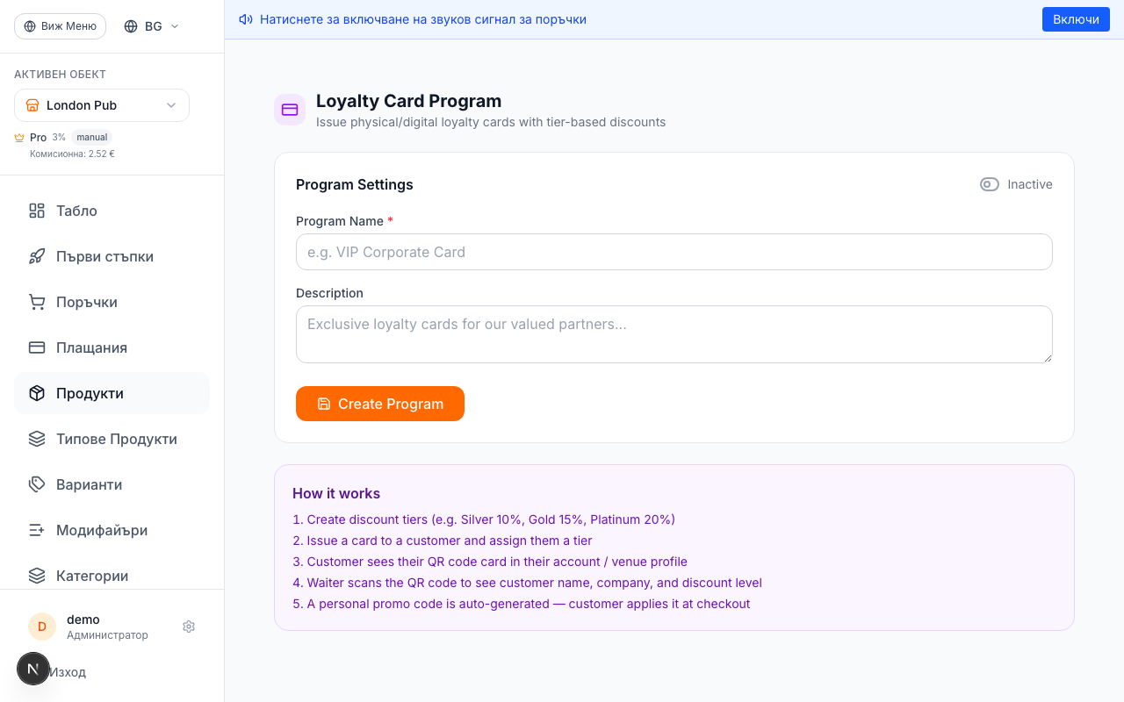Open settings gear next to demo user
Viewport: 1124px width, 702px height.
coord(189,627)
